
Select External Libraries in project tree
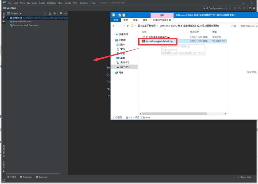[x=21, y=21]
